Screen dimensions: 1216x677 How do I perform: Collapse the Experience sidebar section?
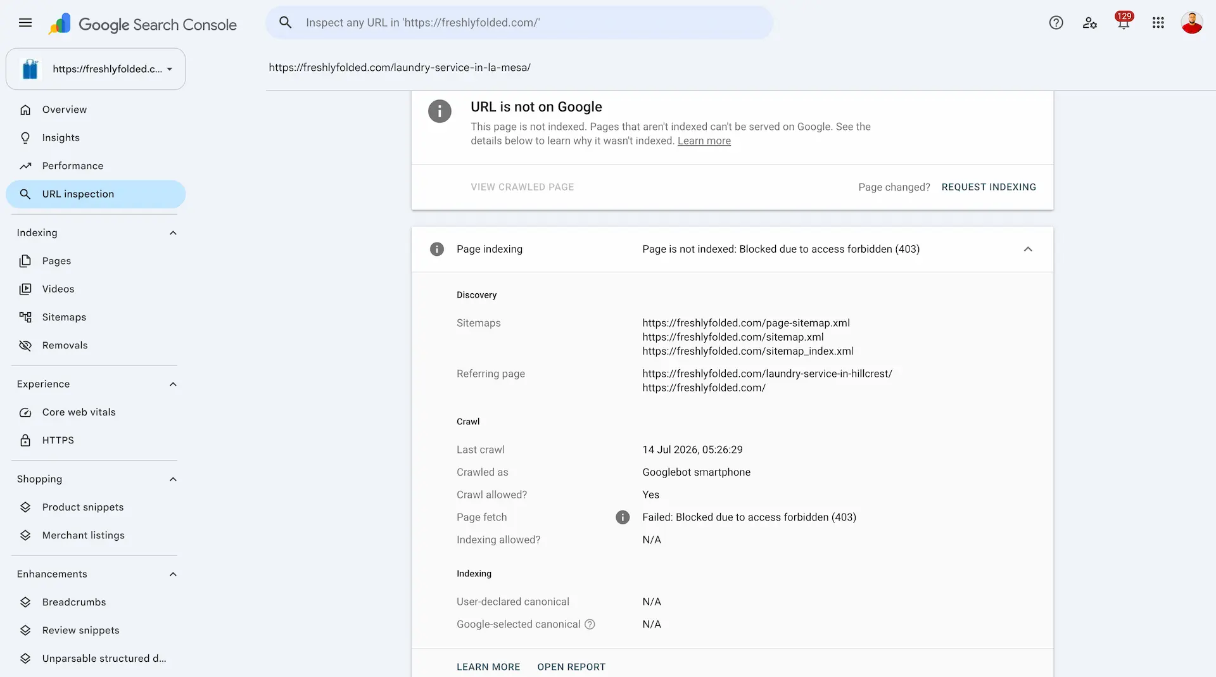click(173, 384)
